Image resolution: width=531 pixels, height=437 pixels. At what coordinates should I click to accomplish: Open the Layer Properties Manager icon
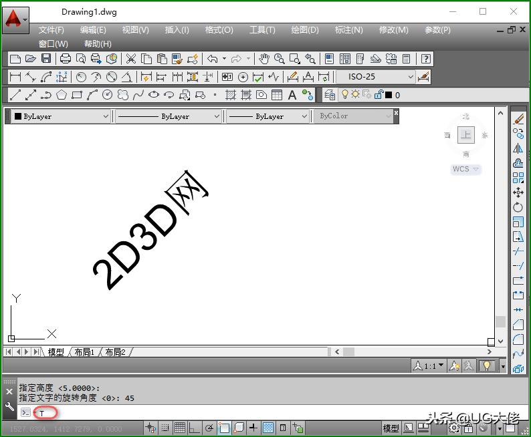coord(330,95)
